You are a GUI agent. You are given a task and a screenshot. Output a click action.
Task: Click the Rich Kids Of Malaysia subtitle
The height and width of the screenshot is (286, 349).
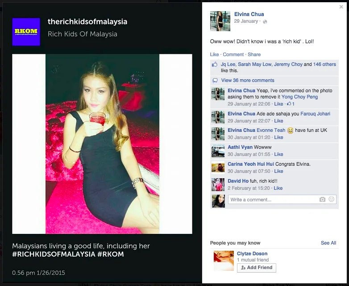pos(83,34)
